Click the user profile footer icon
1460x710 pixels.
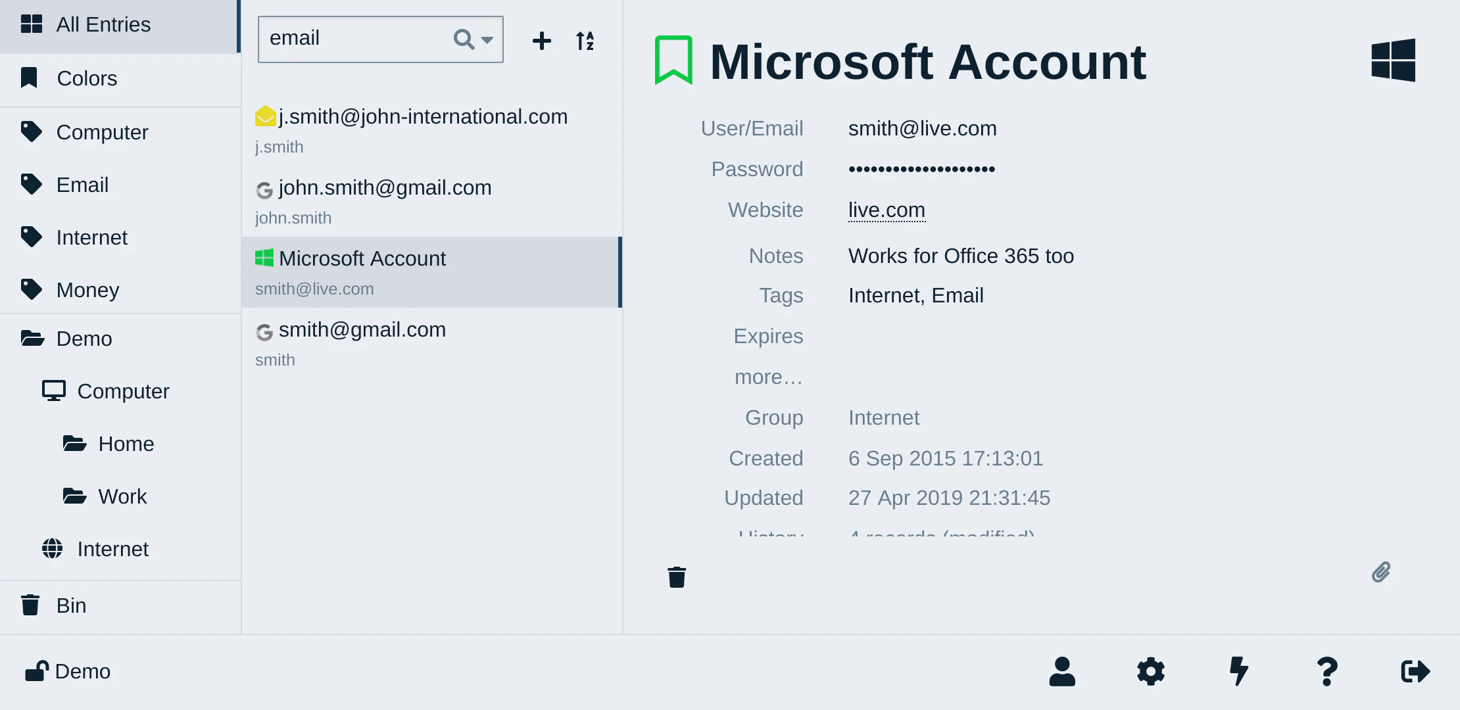(1062, 671)
